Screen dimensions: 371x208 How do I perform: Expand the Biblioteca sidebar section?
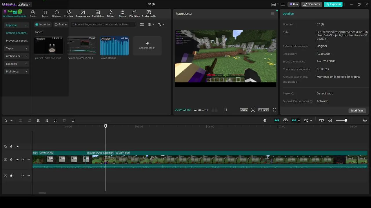[x=17, y=71]
